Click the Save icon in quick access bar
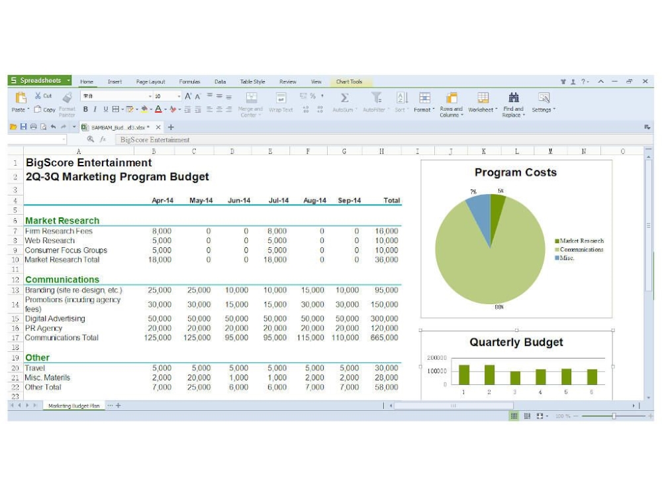The image size is (662, 497). tap(23, 127)
